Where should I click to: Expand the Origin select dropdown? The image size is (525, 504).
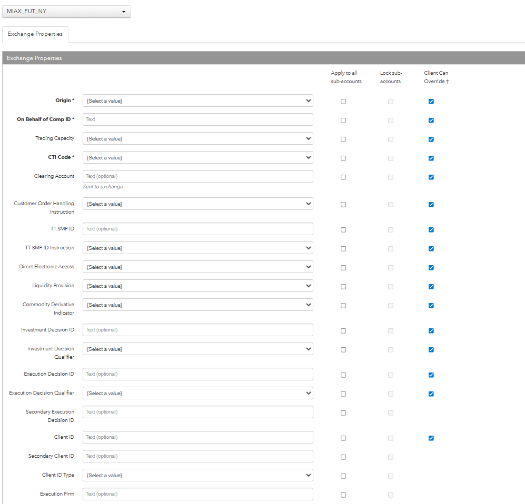coord(197,100)
